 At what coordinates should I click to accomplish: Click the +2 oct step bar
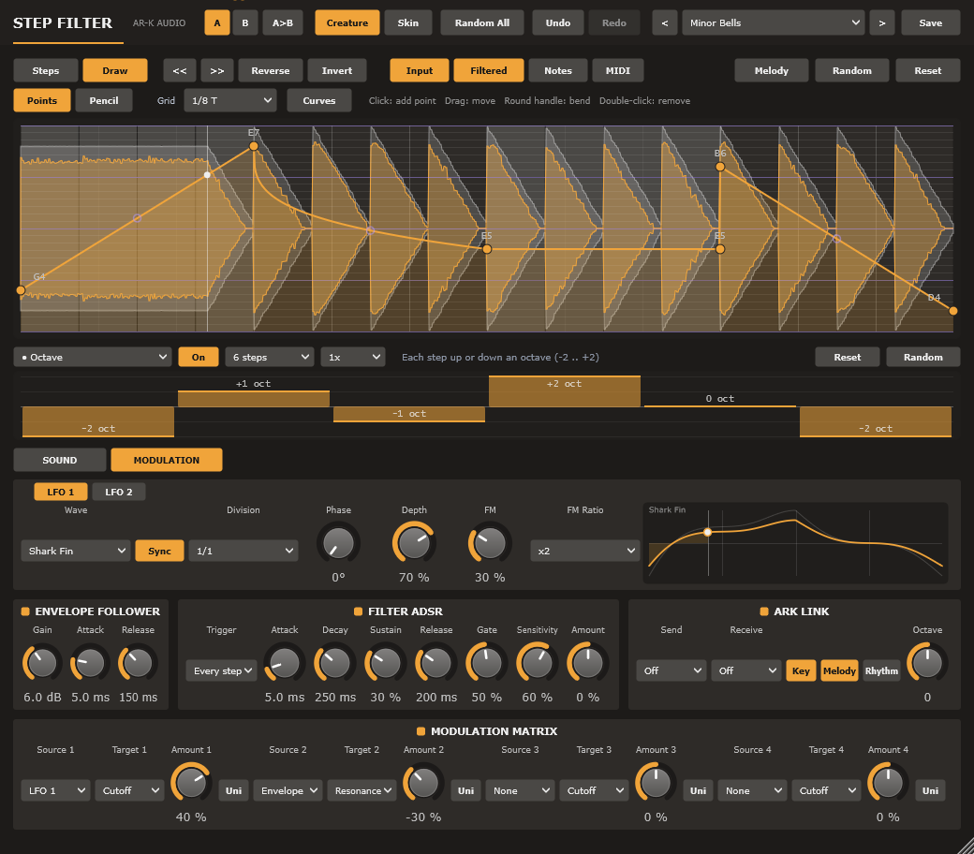coord(565,391)
